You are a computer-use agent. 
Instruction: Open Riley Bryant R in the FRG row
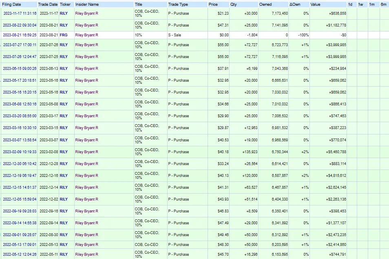click(x=86, y=35)
